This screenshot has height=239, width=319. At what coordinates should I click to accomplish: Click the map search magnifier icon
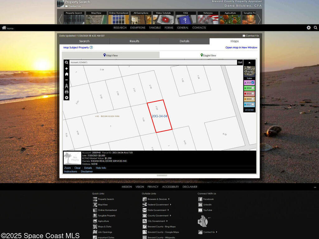pyautogui.click(x=66, y=62)
